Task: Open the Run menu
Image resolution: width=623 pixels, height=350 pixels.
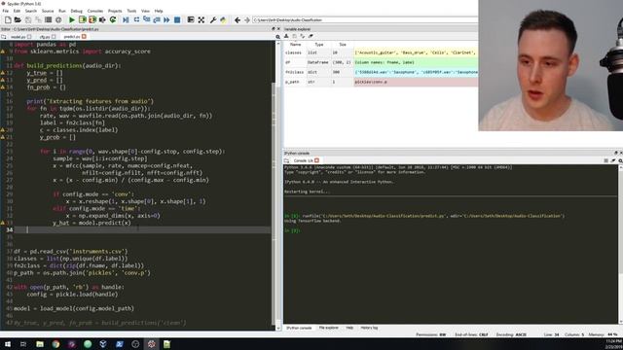Action: tap(62, 11)
